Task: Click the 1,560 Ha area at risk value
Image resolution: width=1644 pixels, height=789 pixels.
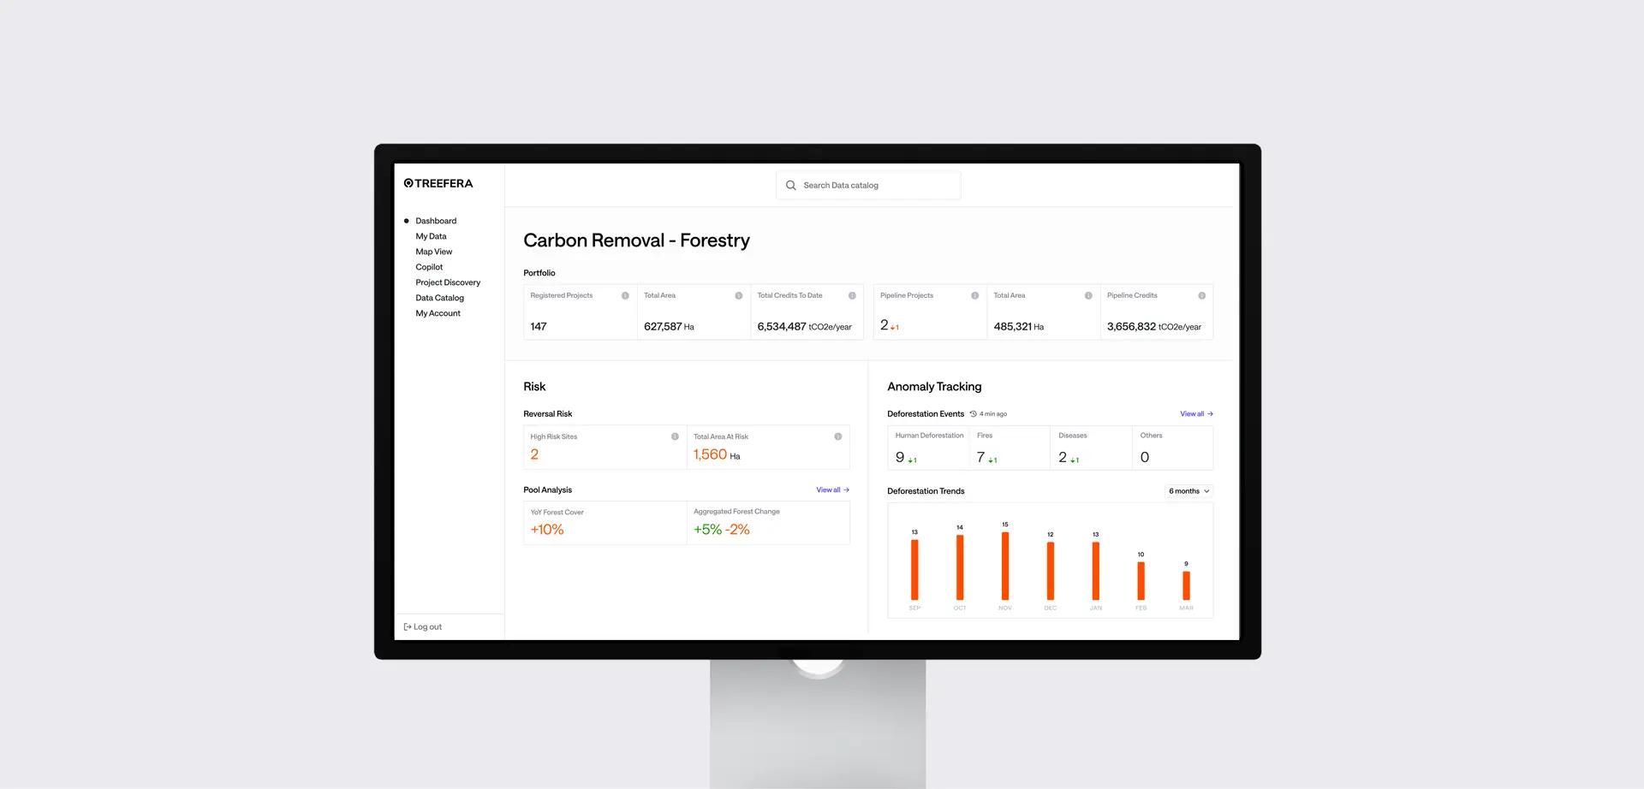Action: coord(717,455)
